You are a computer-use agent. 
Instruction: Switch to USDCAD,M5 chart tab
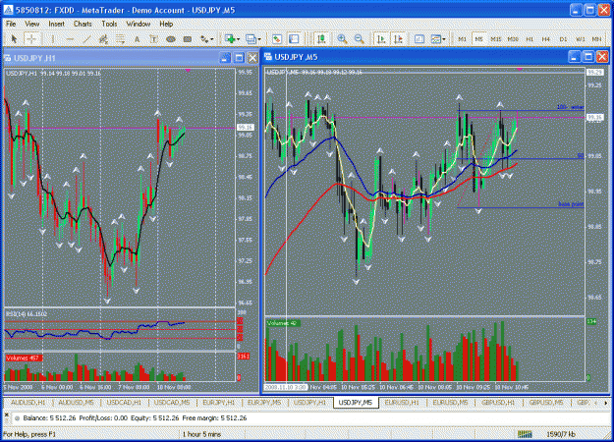(x=172, y=403)
